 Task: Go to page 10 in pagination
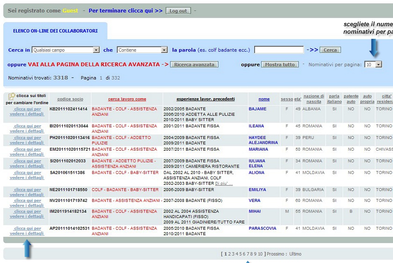tap(260, 254)
